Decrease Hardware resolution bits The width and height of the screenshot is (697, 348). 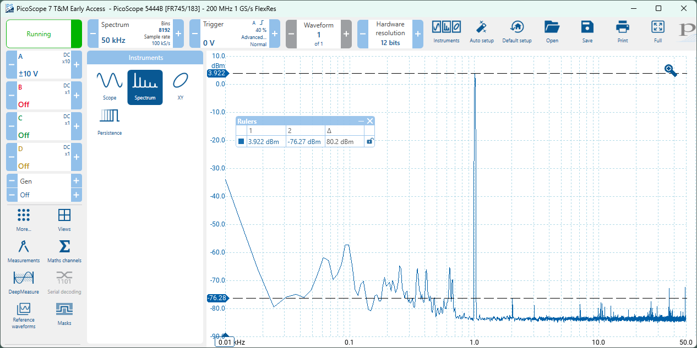363,34
